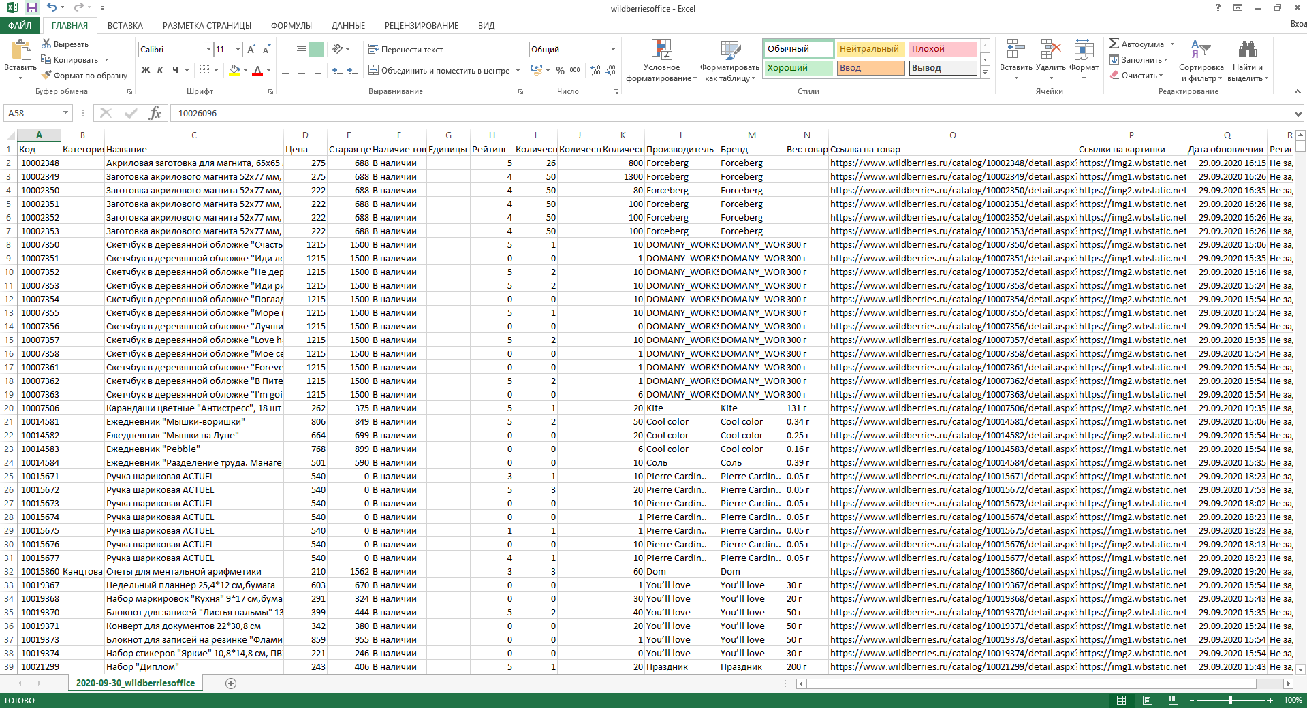This screenshot has width=1307, height=708.
Task: Toggle Wrap Text option
Action: (405, 50)
